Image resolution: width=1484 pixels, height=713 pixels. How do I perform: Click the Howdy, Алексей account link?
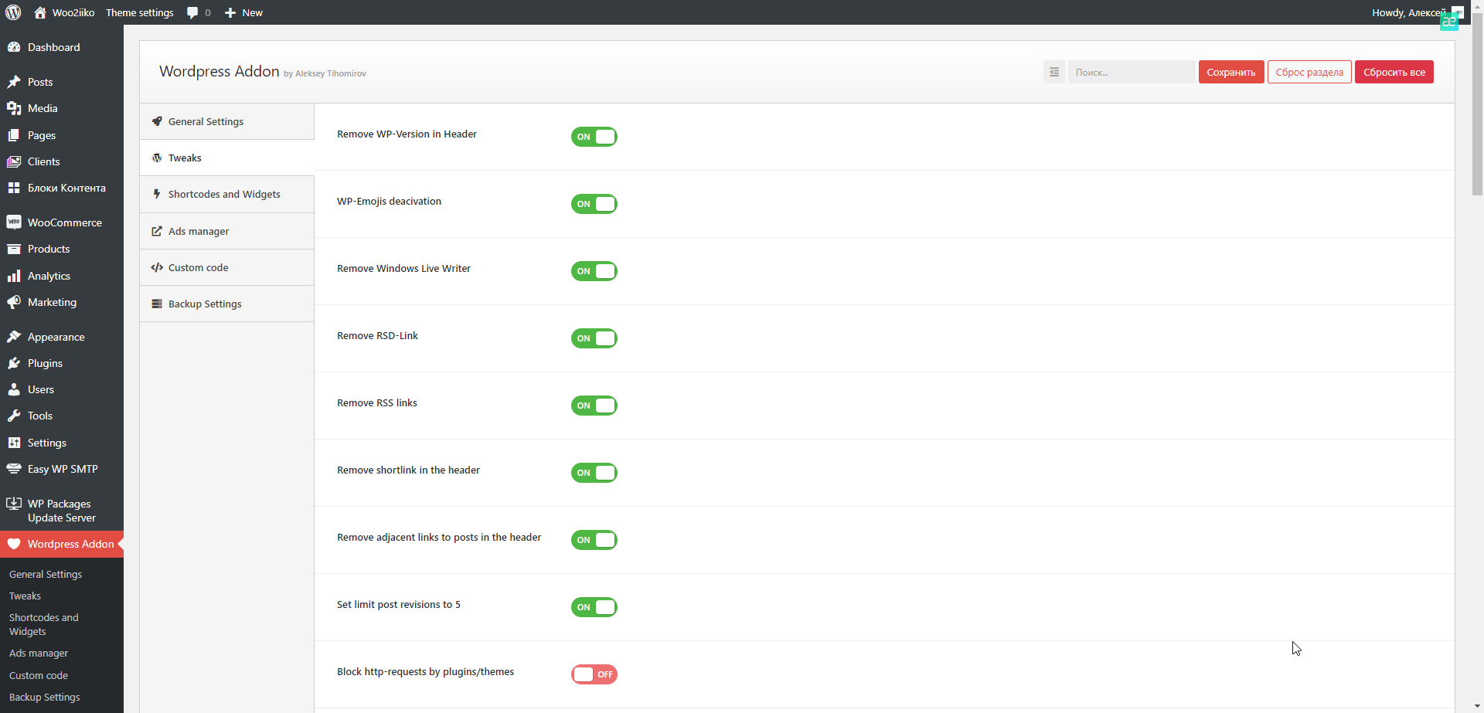1408,12
